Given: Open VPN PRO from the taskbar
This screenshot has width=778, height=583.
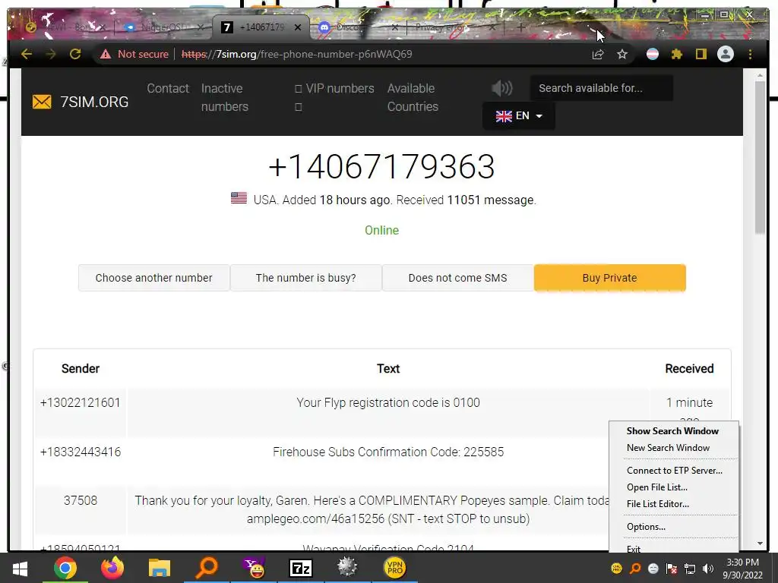Looking at the screenshot, I should (394, 568).
